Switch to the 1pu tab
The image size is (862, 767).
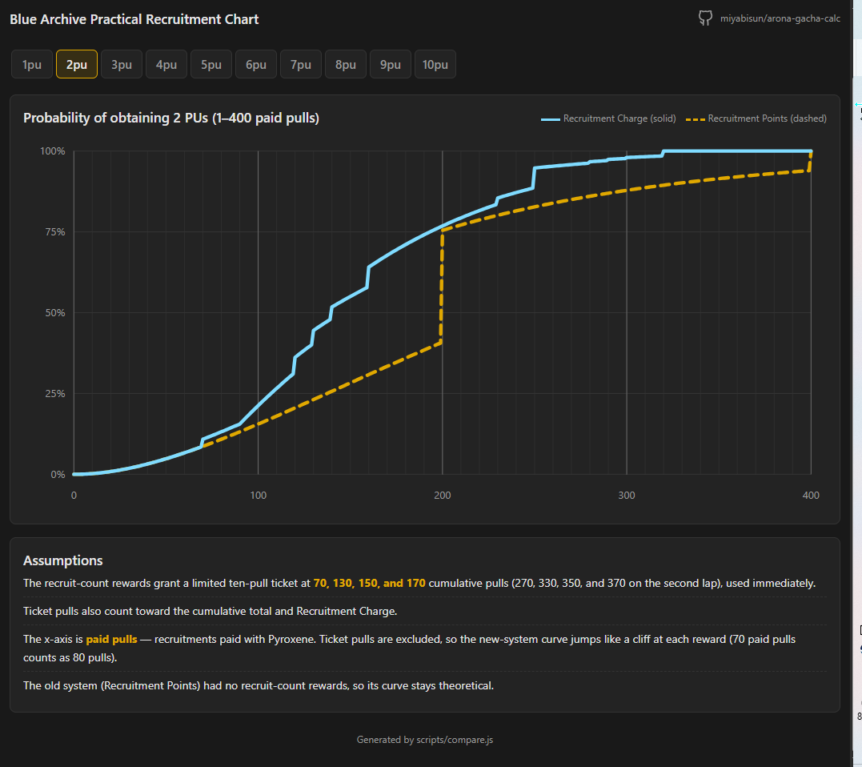(32, 64)
